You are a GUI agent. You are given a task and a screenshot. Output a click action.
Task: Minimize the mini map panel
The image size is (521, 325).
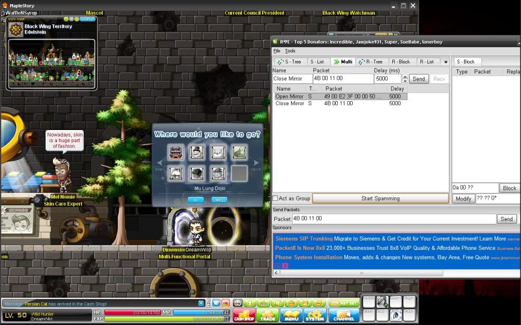pyautogui.click(x=66, y=19)
